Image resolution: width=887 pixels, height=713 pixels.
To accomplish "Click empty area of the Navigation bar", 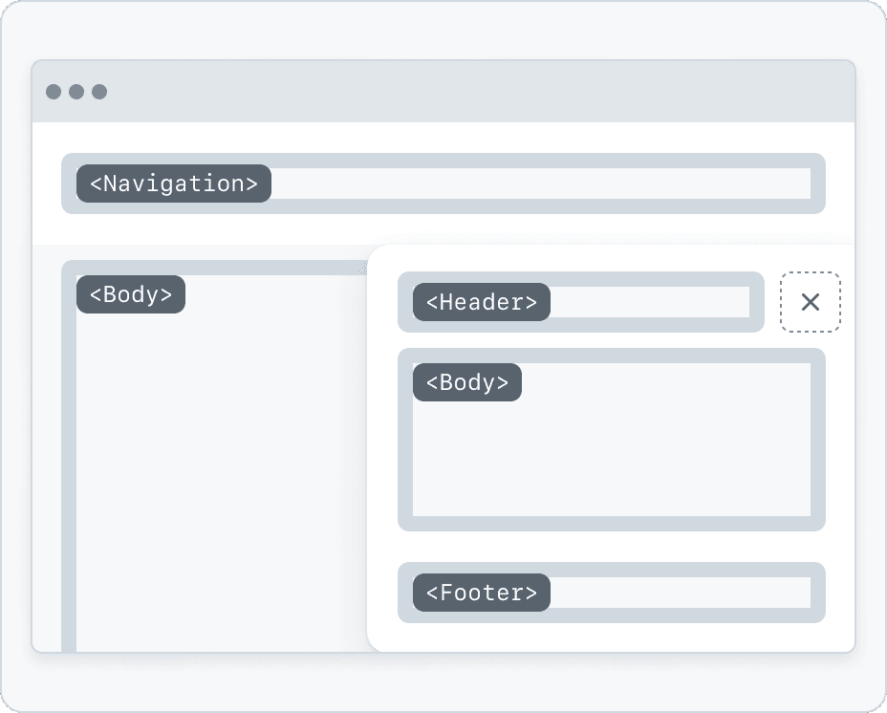I will (540, 184).
